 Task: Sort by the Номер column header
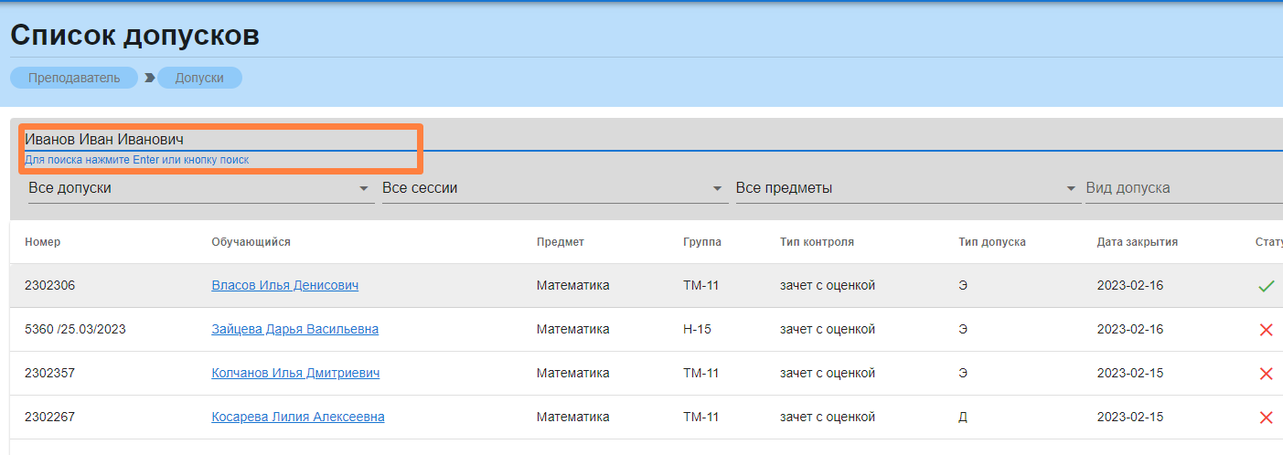[x=43, y=242]
